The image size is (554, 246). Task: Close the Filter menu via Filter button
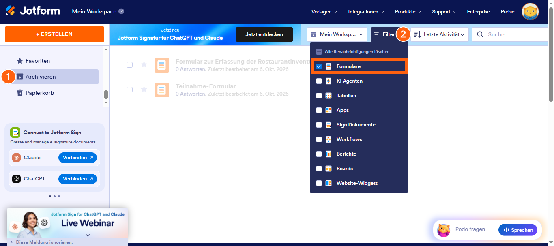click(384, 34)
